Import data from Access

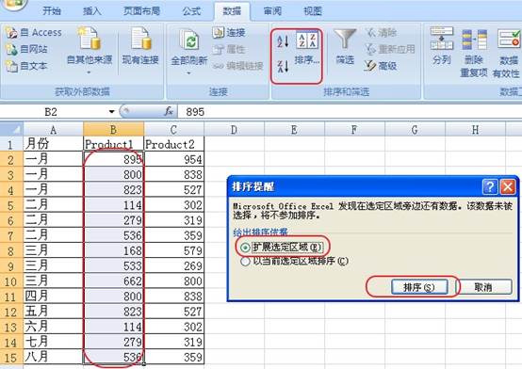tap(34, 32)
